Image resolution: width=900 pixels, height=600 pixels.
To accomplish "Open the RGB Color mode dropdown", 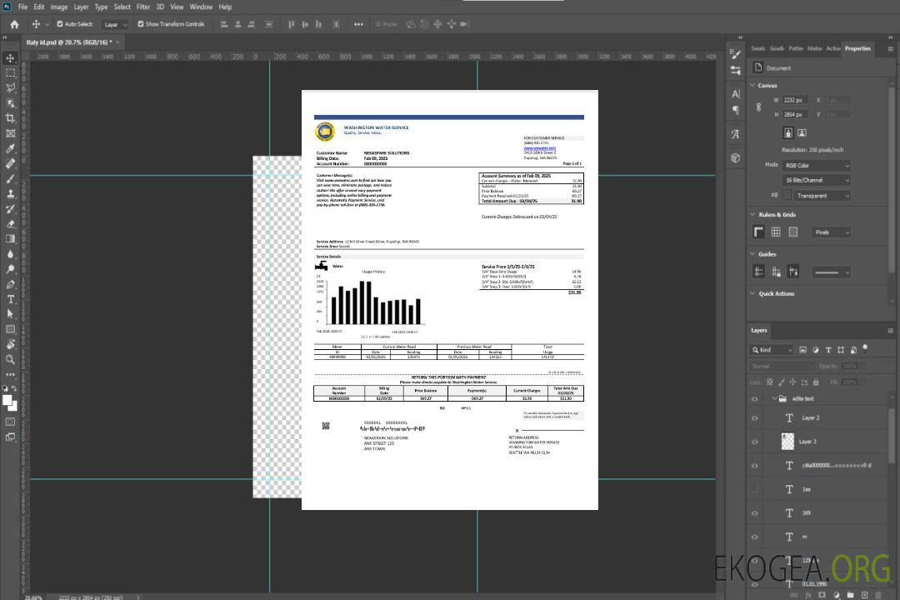I will point(816,165).
